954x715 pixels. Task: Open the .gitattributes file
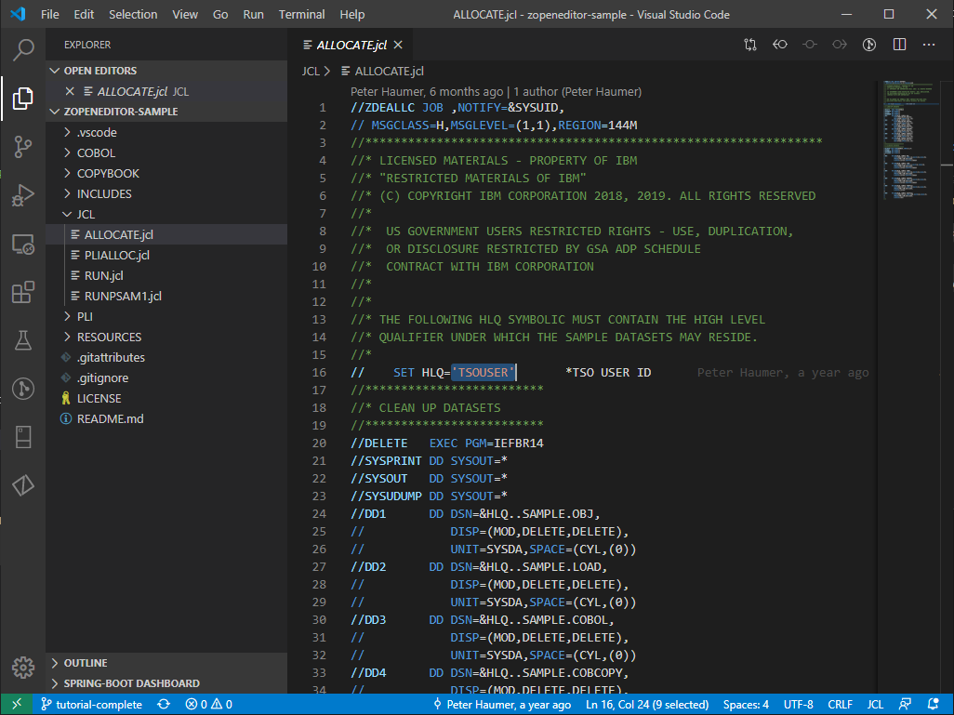166,357
